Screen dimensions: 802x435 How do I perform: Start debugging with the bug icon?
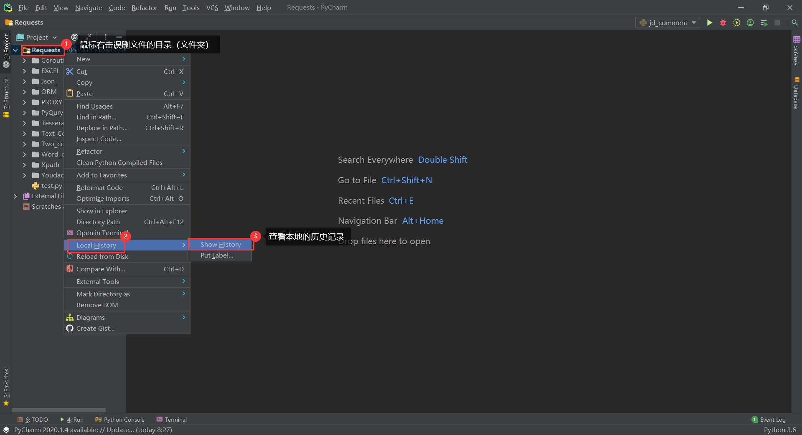tap(723, 23)
